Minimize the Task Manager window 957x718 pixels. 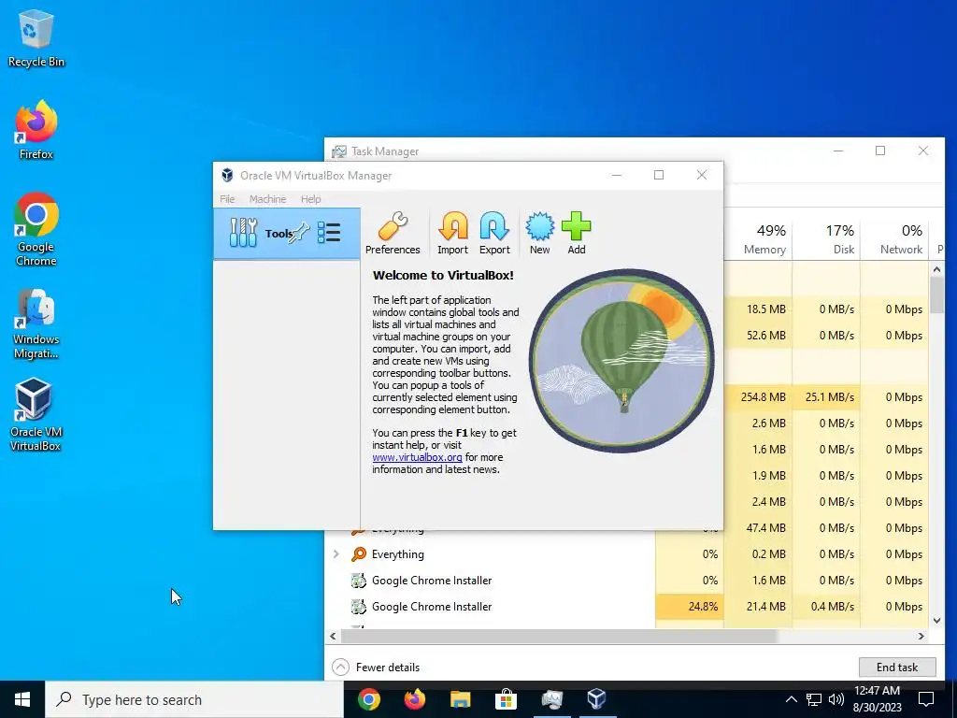838,151
